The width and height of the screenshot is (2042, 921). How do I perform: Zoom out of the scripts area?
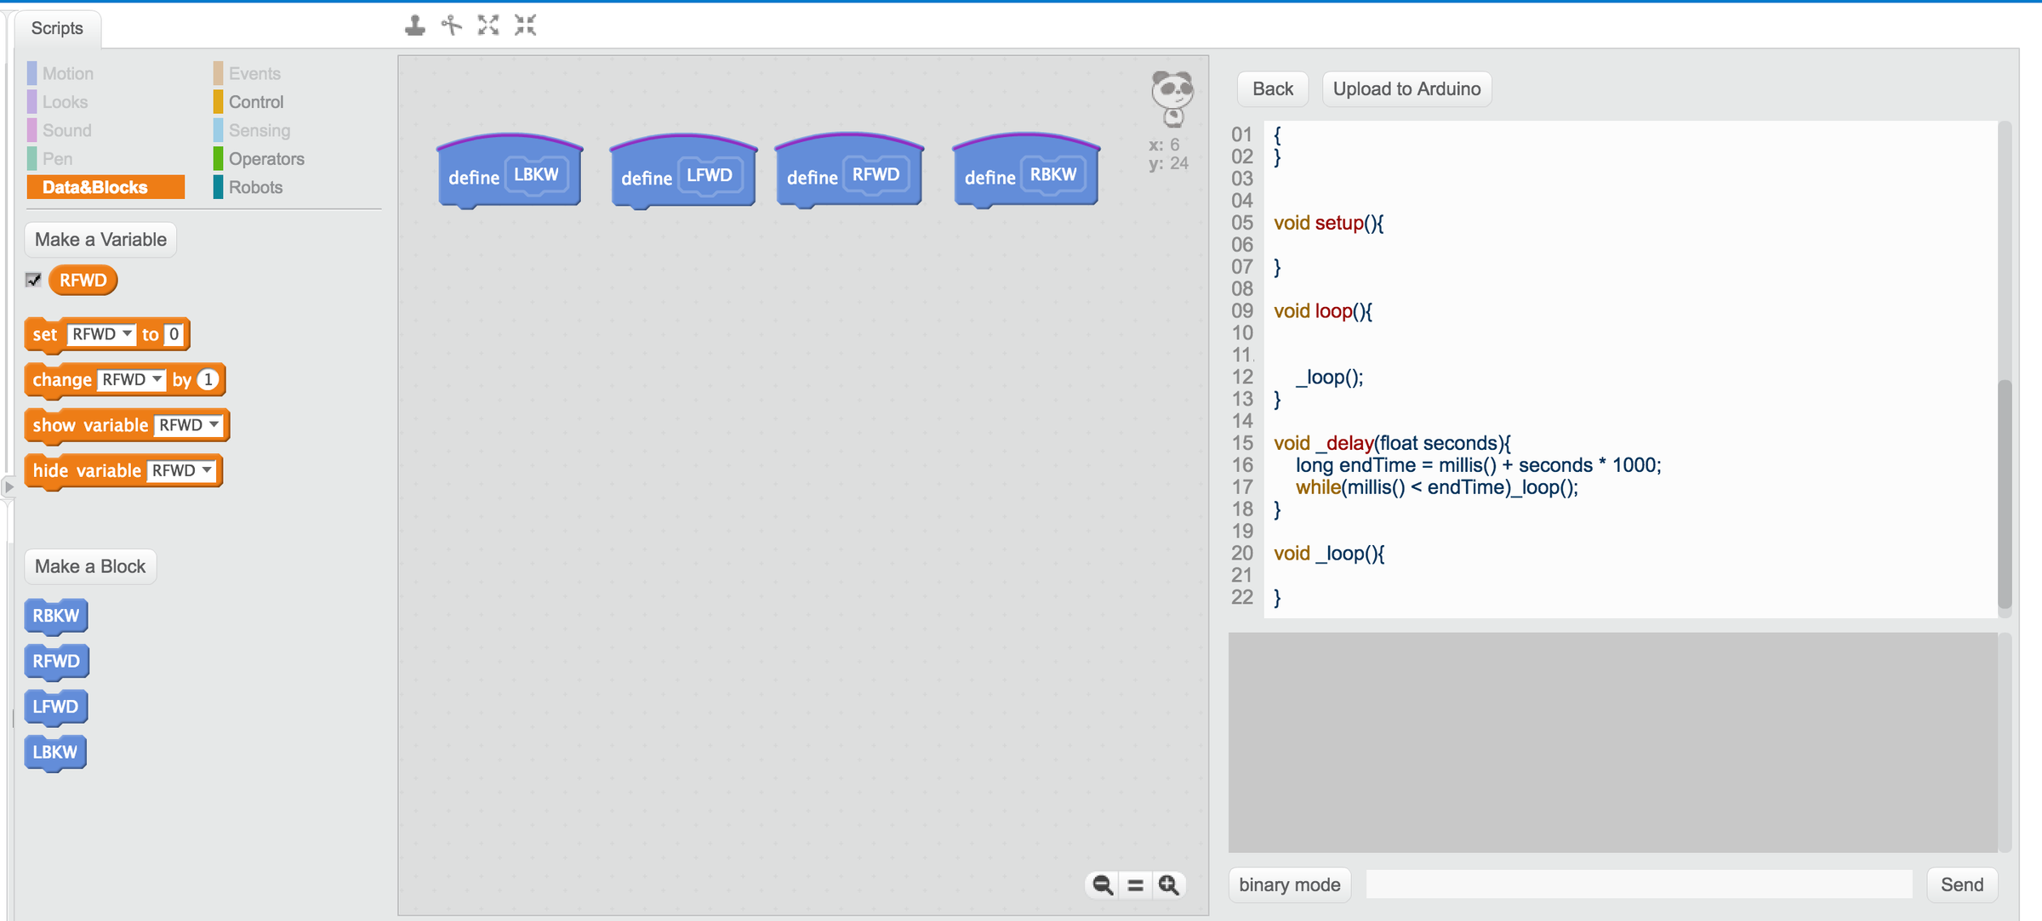click(1101, 884)
